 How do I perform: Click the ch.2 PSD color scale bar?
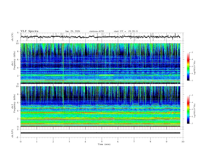point(188,109)
